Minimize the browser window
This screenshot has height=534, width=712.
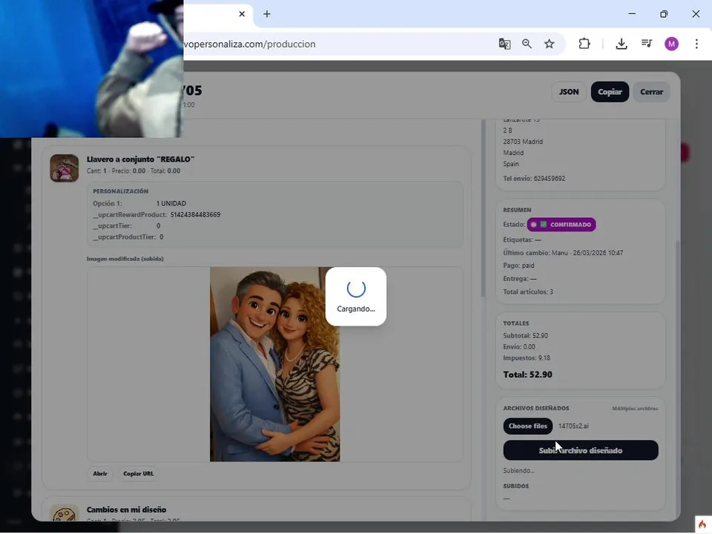[x=632, y=14]
